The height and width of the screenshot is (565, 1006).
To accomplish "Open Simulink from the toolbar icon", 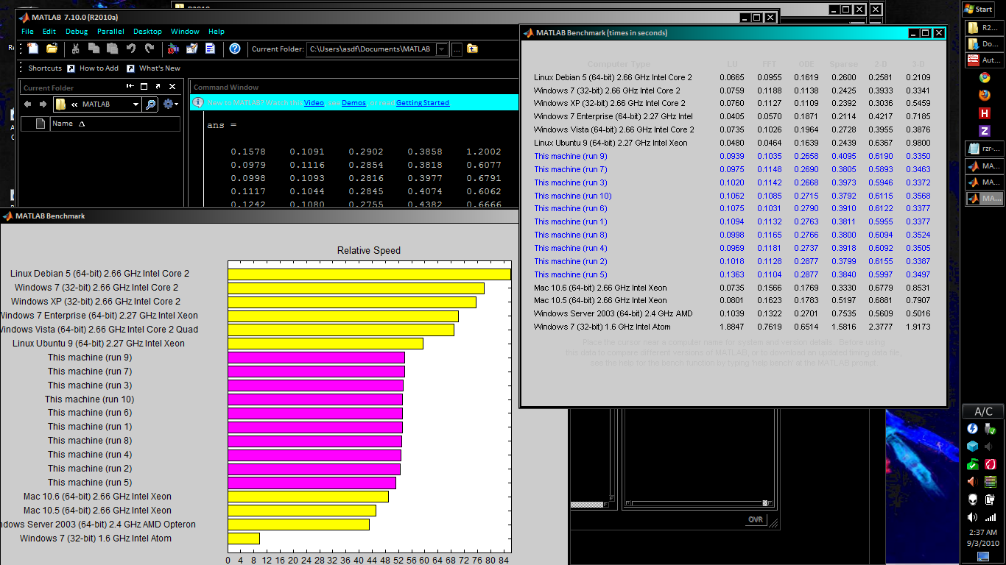I will [x=173, y=49].
